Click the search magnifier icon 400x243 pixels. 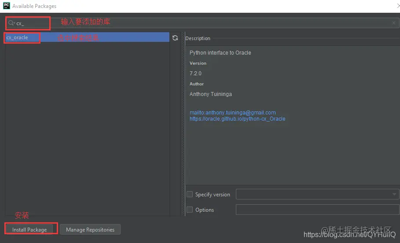coord(11,23)
